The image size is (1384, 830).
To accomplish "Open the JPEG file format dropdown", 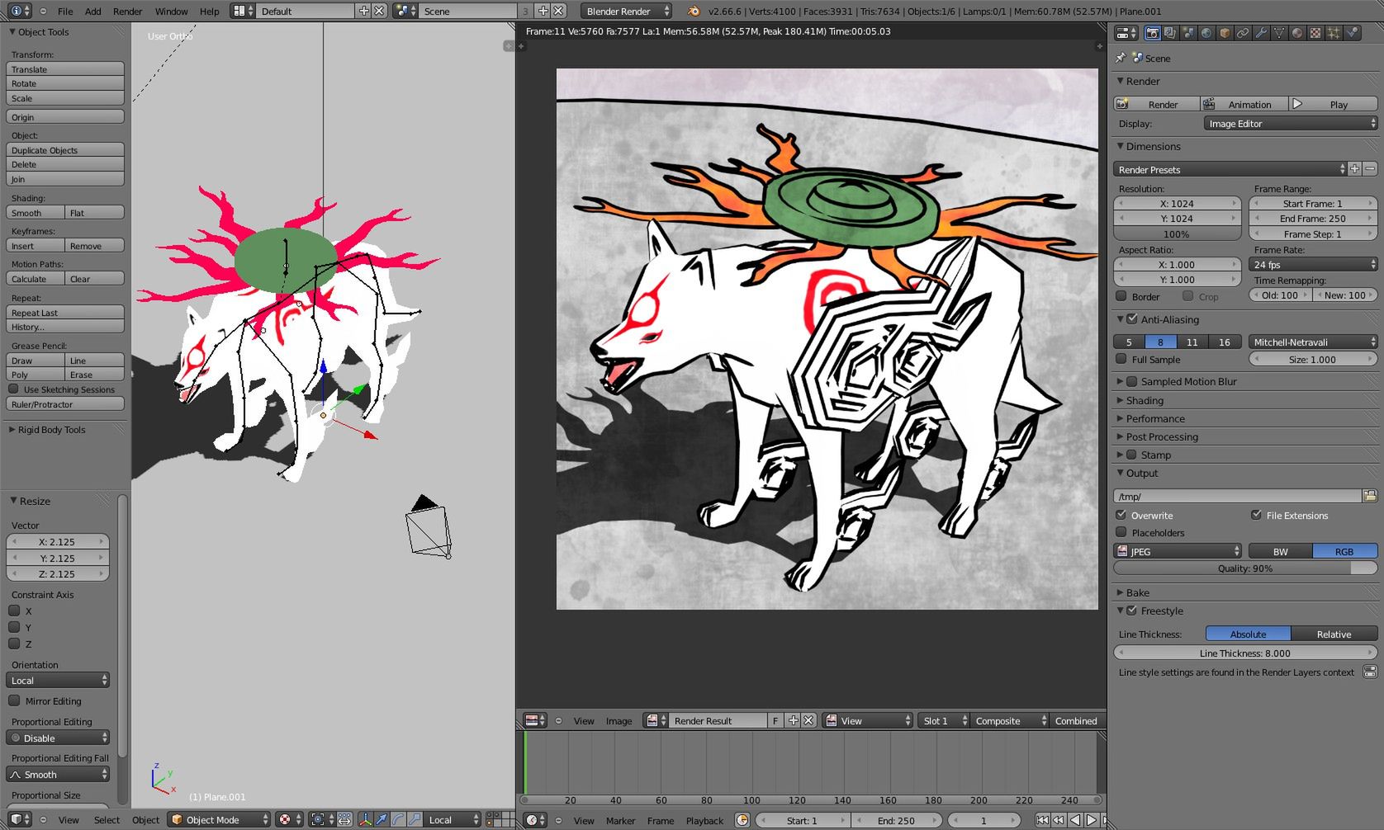I will 1178,551.
